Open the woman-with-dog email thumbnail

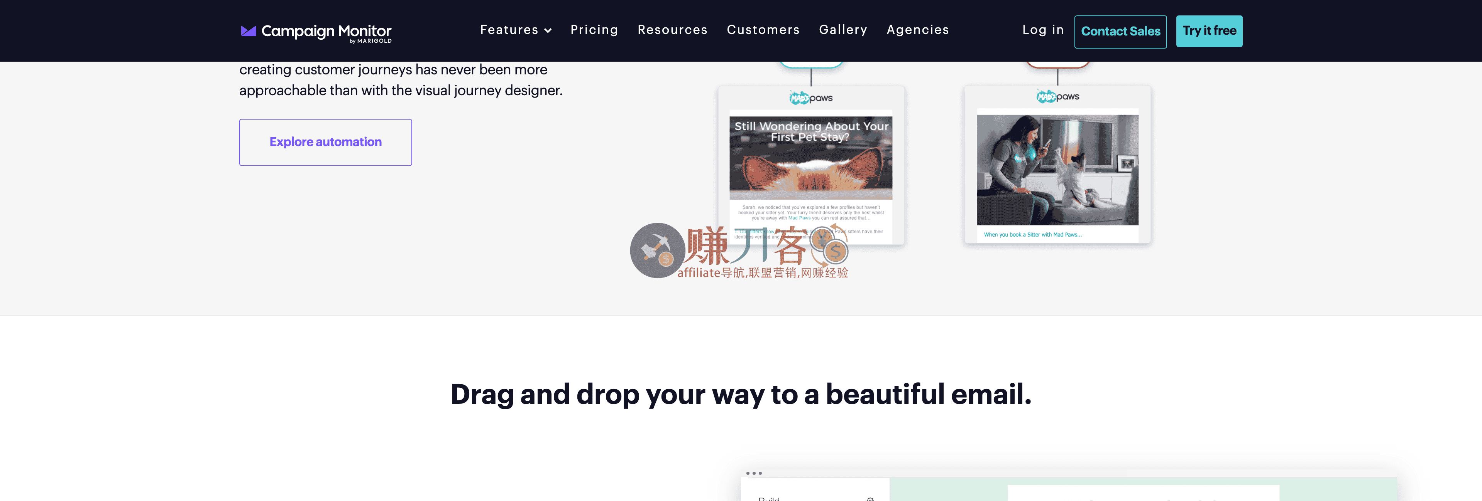(1057, 170)
